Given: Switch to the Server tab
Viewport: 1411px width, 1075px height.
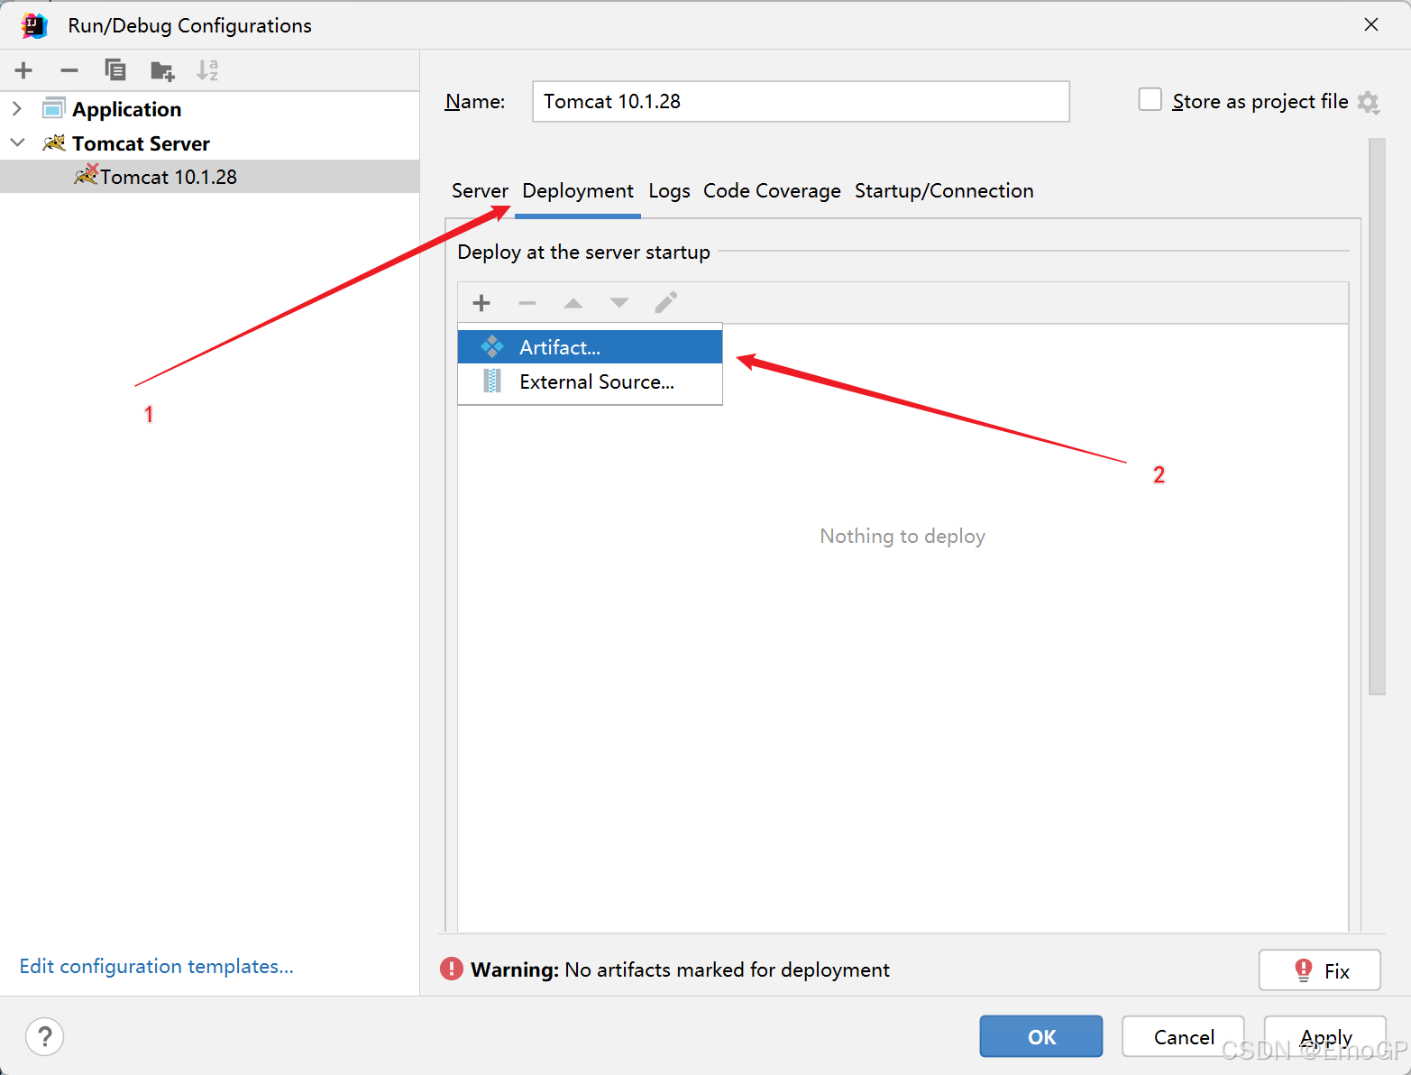Looking at the screenshot, I should pyautogui.click(x=480, y=191).
